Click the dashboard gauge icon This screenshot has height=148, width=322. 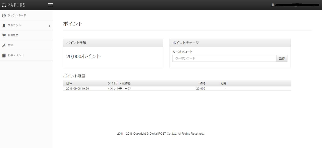click(x=4, y=16)
